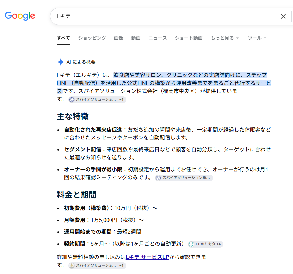The height and width of the screenshot is (274, 293).
Task: Open source chip スパイアソリューショ... +1 under intro paragraph
Action: coord(97,100)
